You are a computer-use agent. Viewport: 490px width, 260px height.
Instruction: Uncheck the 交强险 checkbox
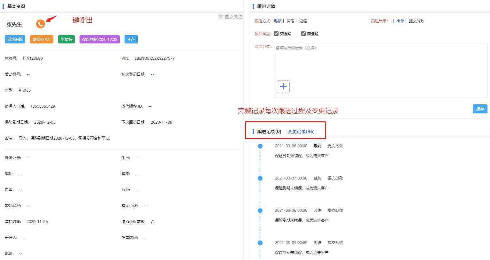[276, 34]
